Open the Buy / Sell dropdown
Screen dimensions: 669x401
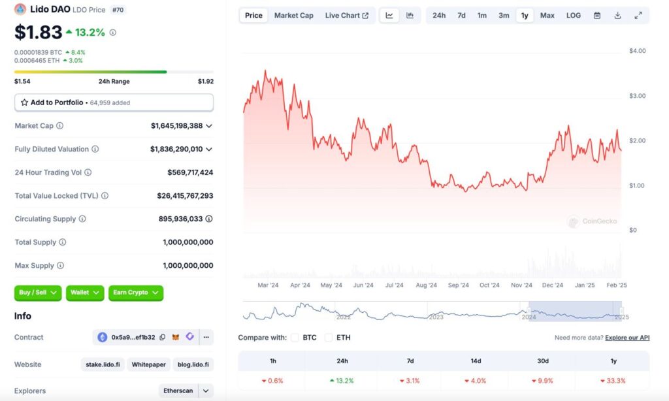[x=38, y=293]
